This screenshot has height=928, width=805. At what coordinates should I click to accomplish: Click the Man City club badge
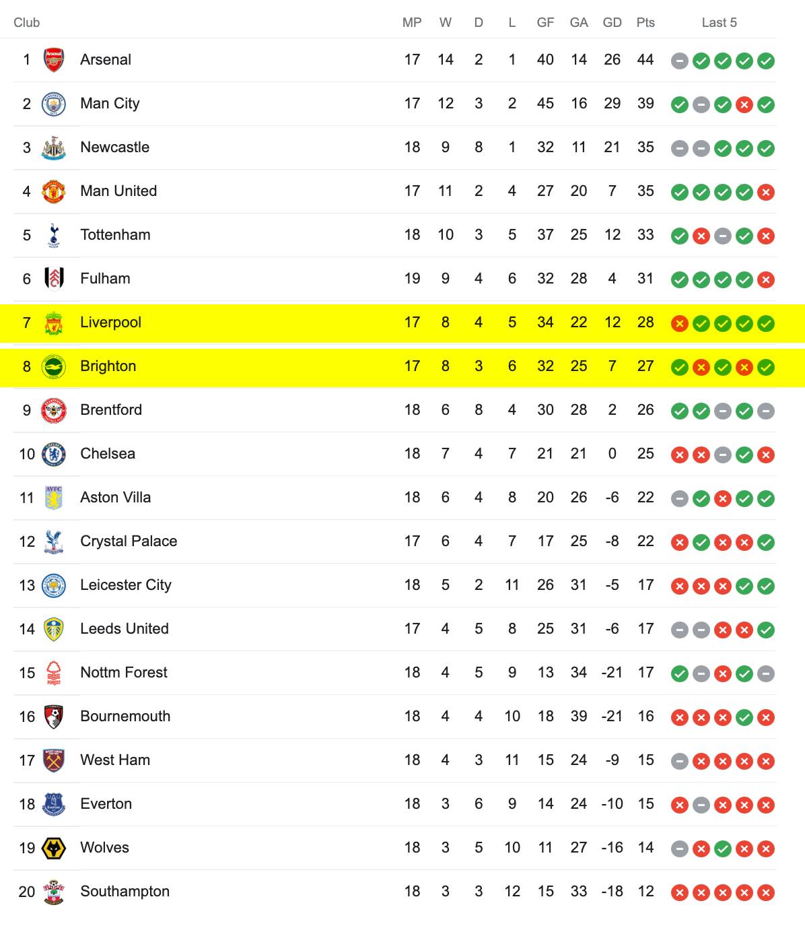pos(54,104)
